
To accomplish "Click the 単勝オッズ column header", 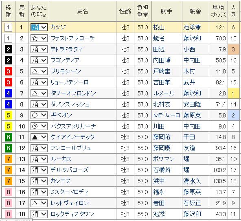I will [x=218, y=11].
